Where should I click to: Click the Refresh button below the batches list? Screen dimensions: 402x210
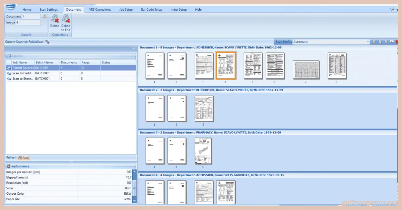(11, 157)
